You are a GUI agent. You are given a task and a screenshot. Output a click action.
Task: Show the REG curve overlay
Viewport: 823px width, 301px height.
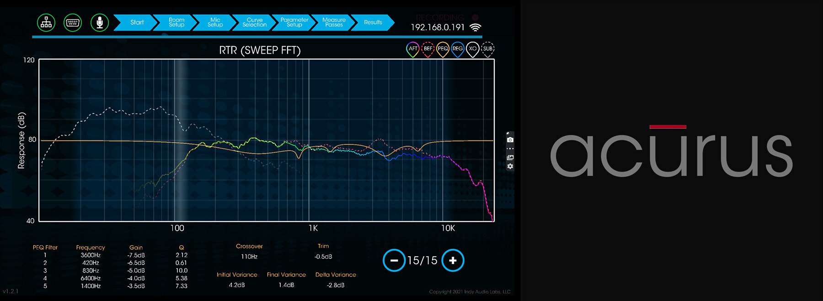pos(458,49)
